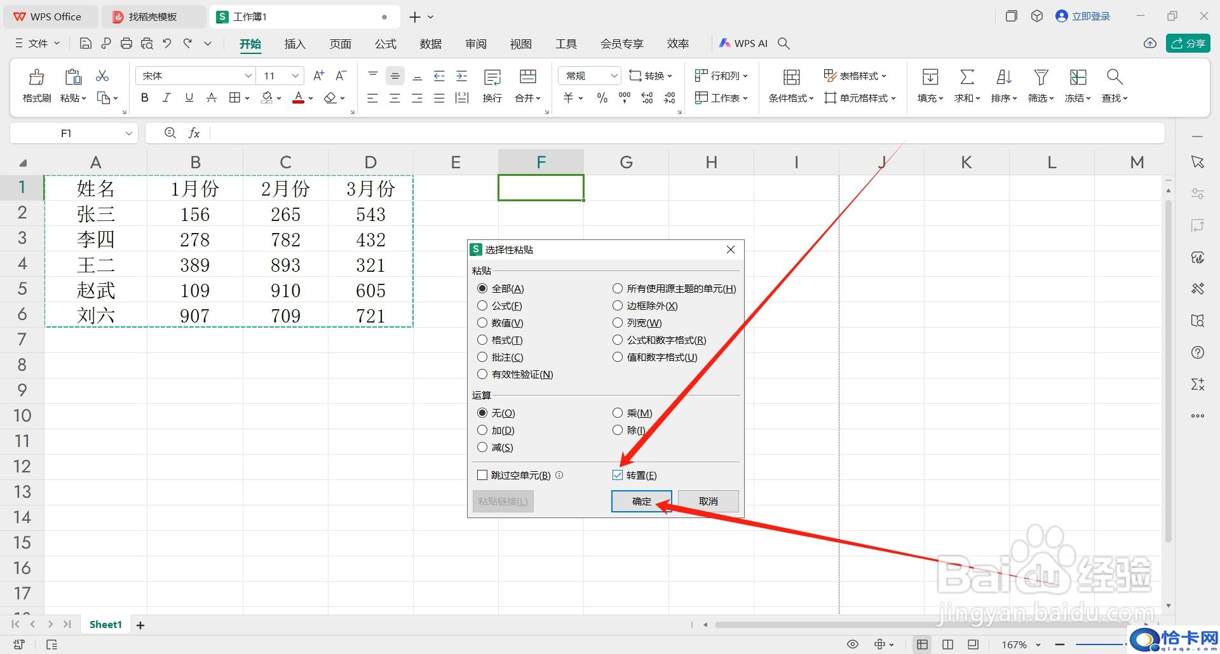Switch to page layout view icon in status bar
Screen dimensions: 1220x654
coord(947,644)
